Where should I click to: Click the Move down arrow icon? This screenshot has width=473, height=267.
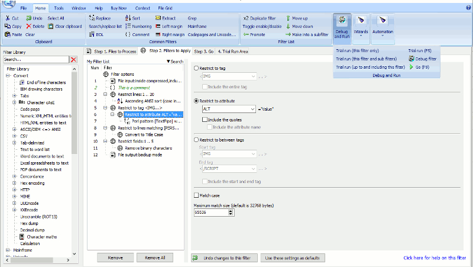[x=288, y=26]
